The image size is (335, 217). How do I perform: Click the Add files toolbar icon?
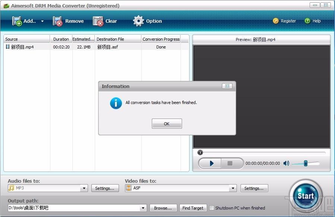click(x=17, y=21)
